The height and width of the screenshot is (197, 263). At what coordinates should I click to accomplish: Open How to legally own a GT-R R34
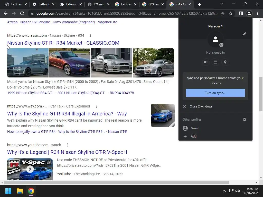tap(31, 132)
